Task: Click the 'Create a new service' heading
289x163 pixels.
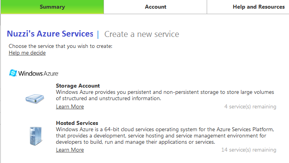Action: point(142,34)
